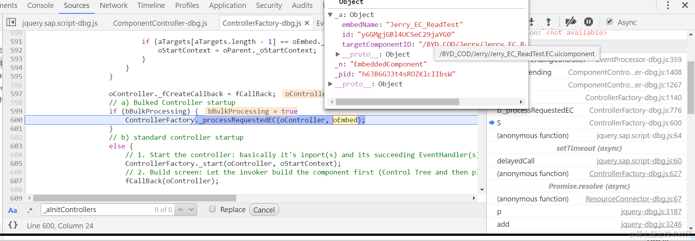Enable the Replace checkbox

[212, 209]
